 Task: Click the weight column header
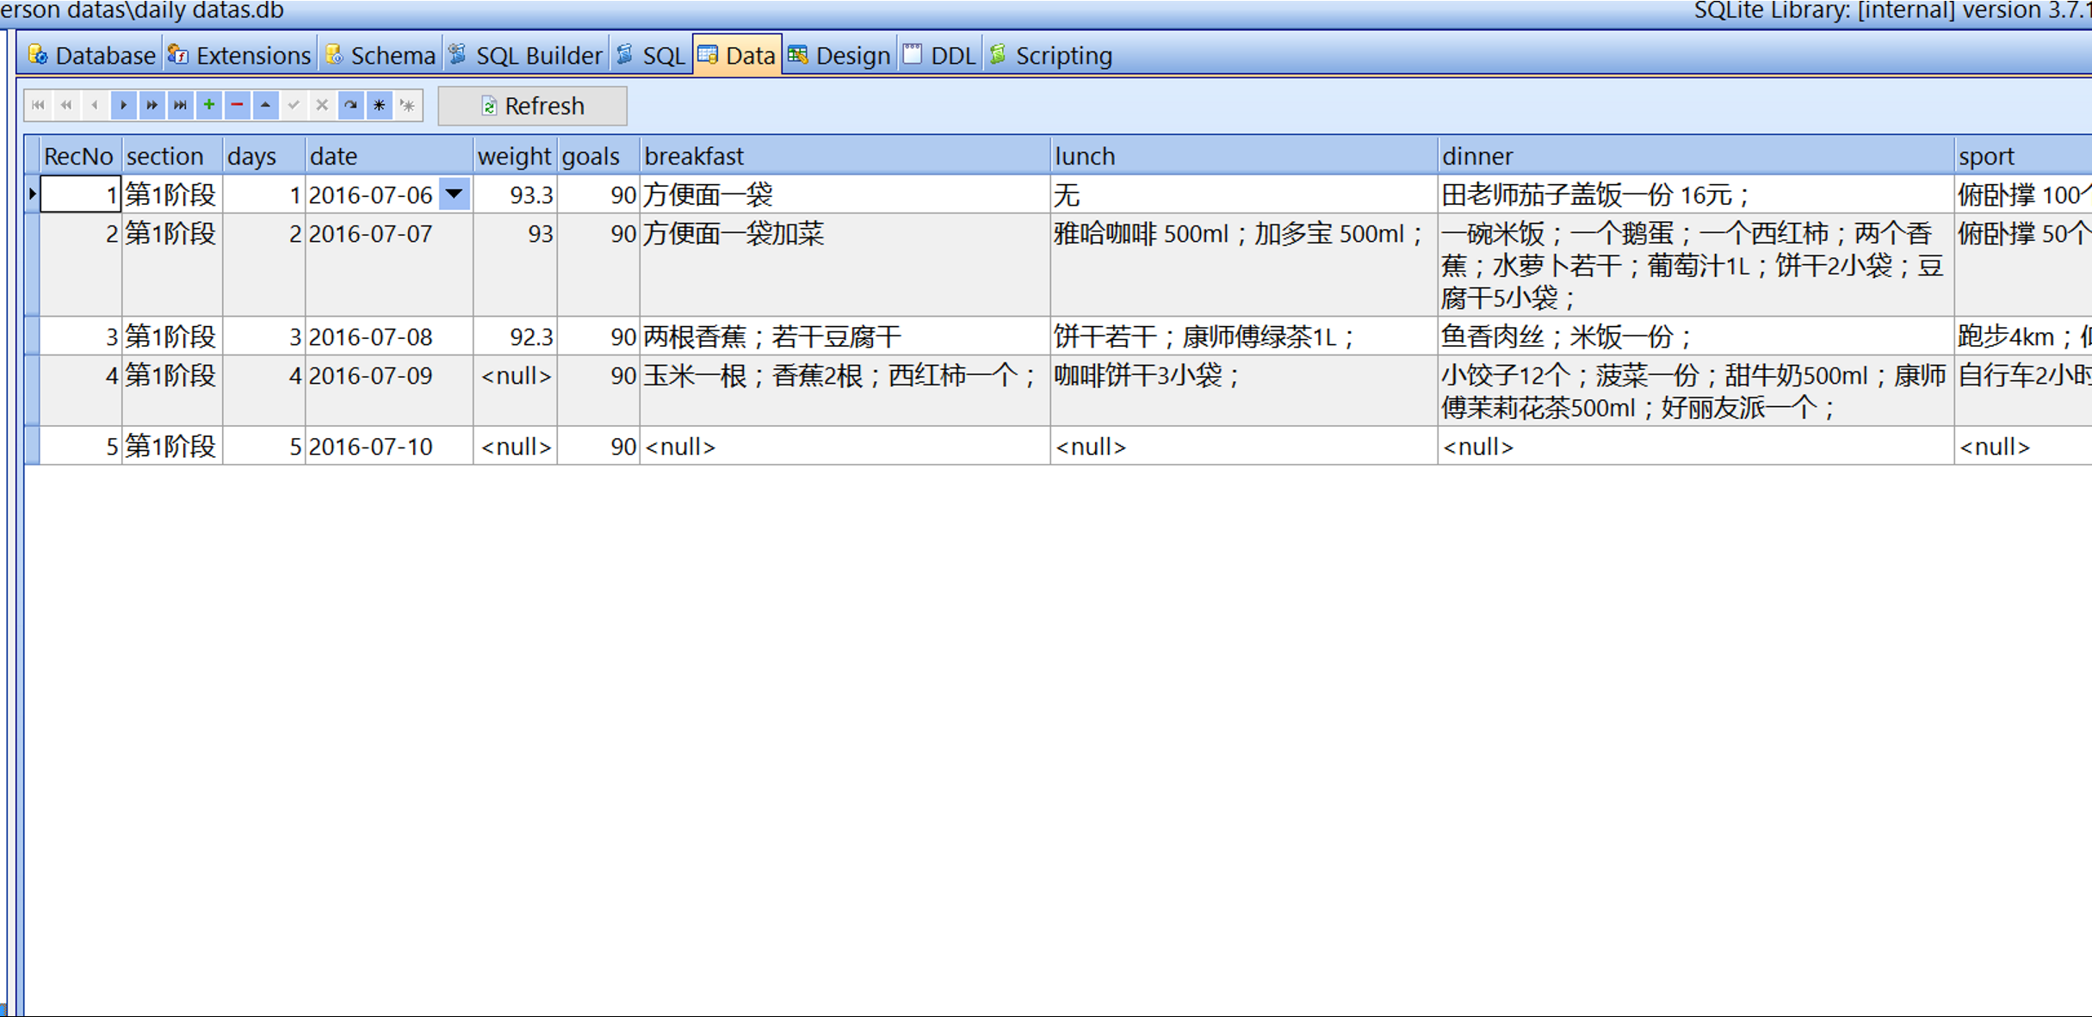(514, 156)
